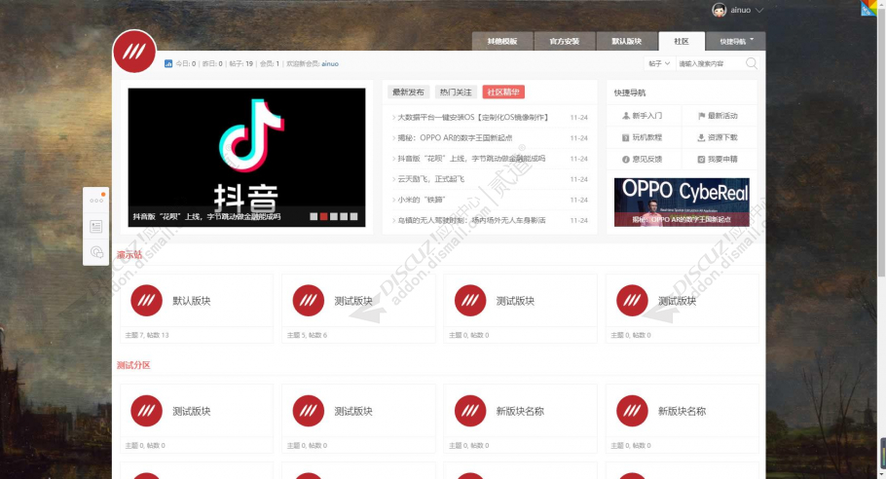Click 会员: 1 in the stats bar

[x=270, y=64]
